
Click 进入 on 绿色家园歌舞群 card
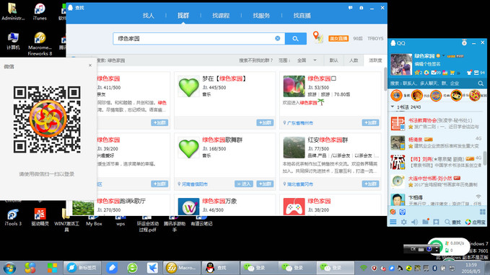(244, 184)
